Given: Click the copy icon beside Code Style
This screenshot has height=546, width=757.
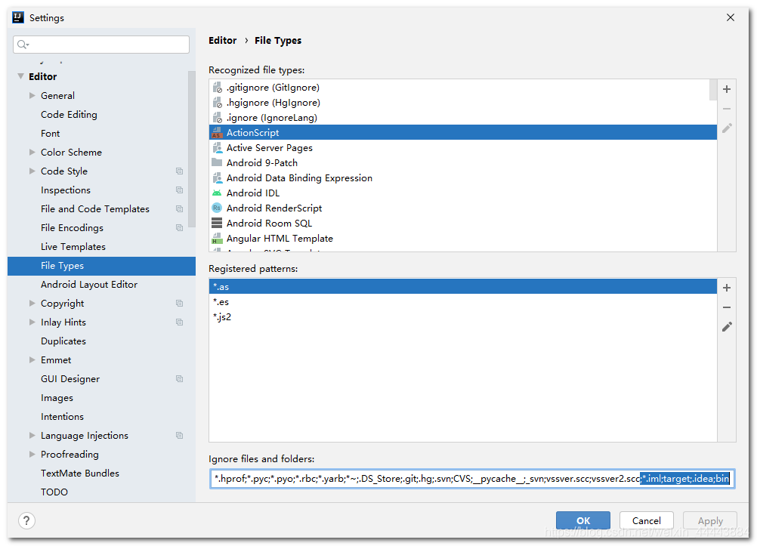Looking at the screenshot, I should pyautogui.click(x=179, y=171).
